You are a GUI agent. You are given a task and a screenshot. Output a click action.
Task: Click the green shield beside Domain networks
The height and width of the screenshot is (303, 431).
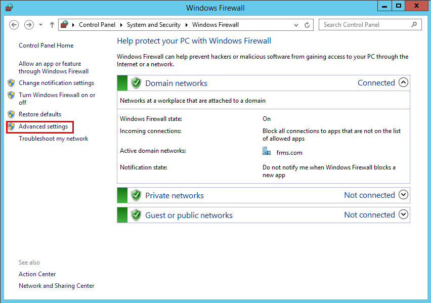coord(136,83)
